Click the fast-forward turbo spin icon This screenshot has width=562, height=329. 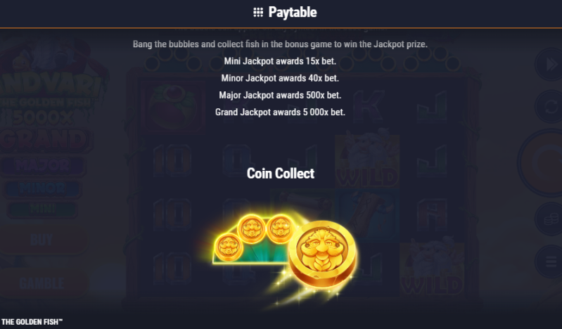(x=549, y=65)
